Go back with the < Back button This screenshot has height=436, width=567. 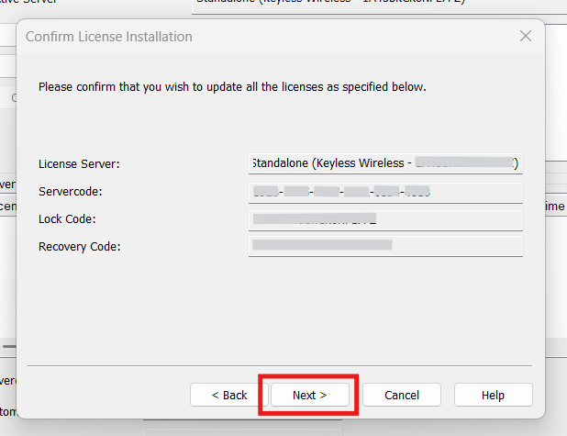click(228, 395)
